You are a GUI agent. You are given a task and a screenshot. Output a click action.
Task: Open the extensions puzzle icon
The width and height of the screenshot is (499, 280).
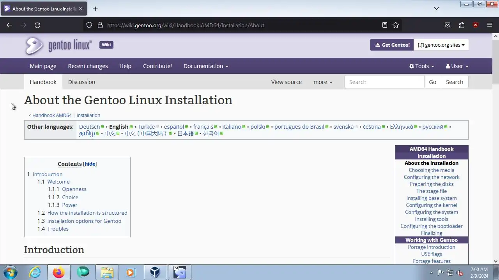462,25
